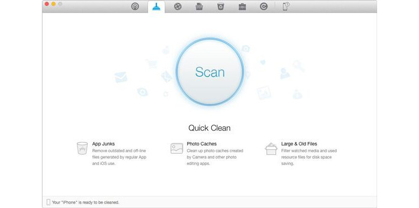Image resolution: width=419 pixels, height=208 pixels.
Task: Select the Quick Clean broom tab
Action: point(156,6)
